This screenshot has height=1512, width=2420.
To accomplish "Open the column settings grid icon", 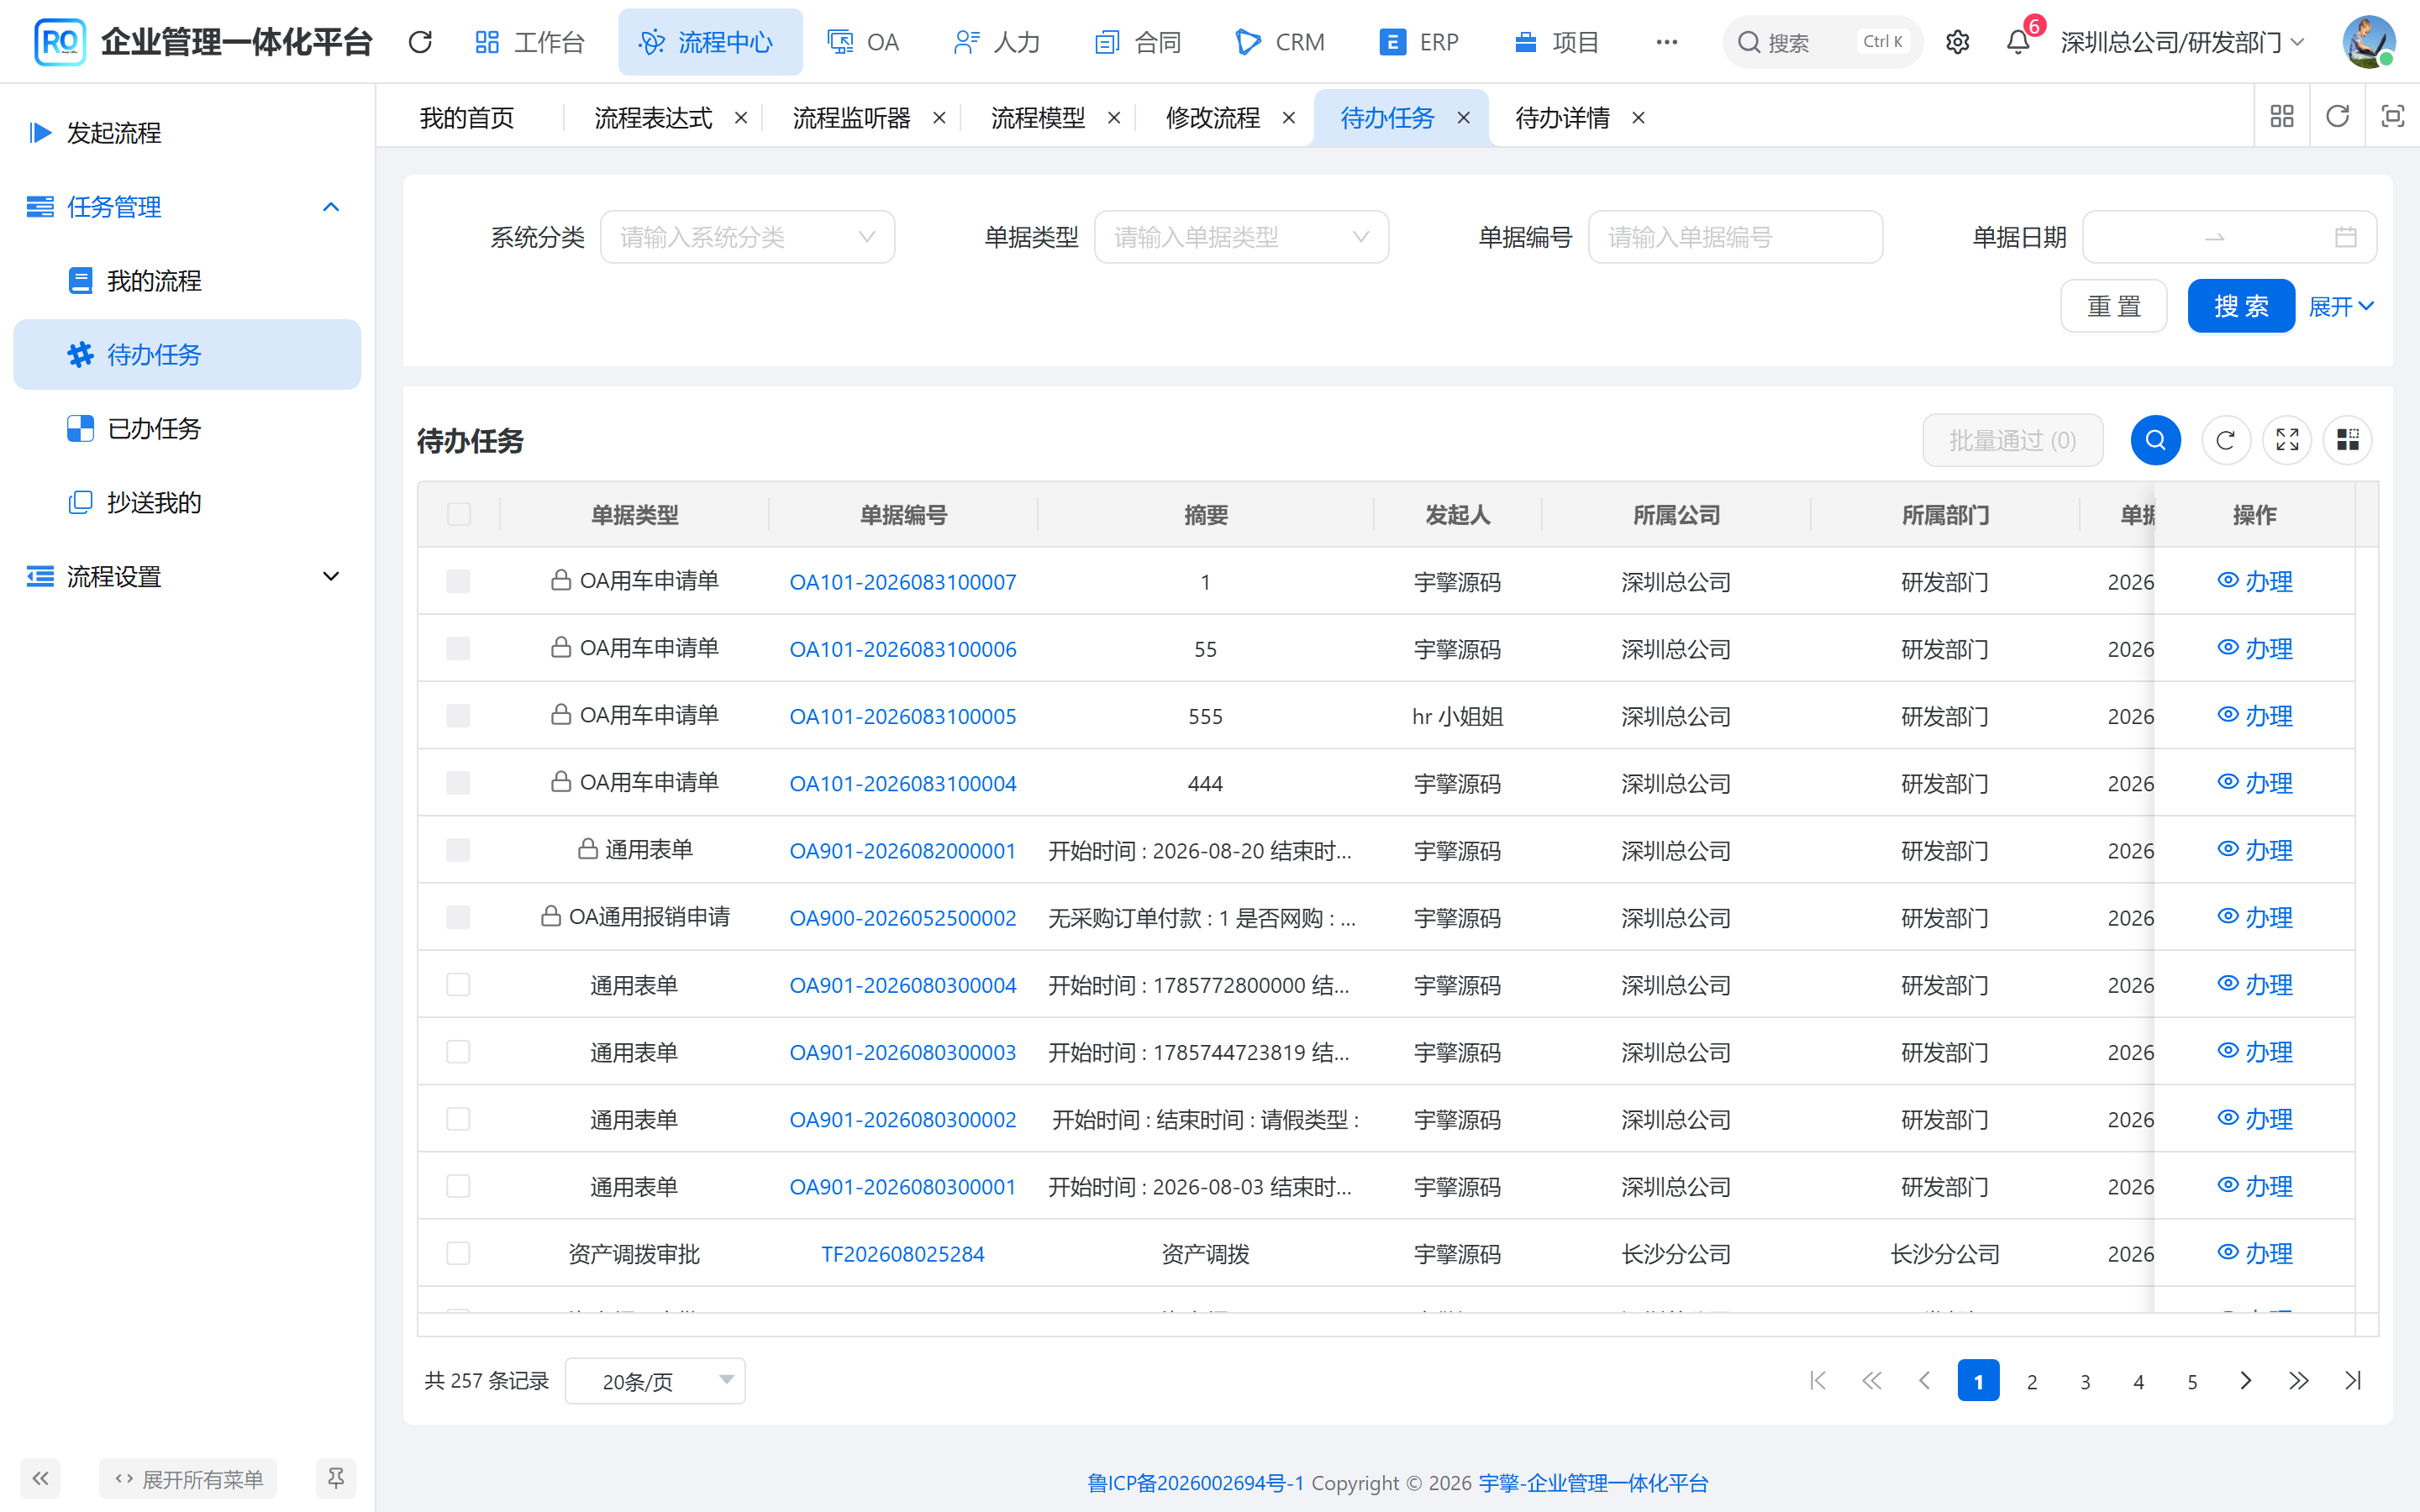I will click(2347, 440).
